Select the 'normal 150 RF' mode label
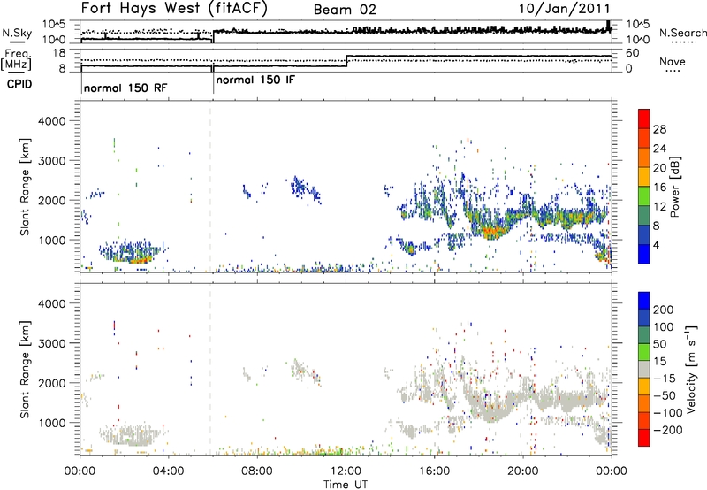The width and height of the screenshot is (707, 490). (x=125, y=88)
